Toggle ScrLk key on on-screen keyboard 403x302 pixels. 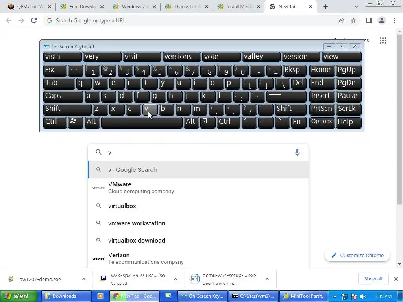(x=349, y=109)
